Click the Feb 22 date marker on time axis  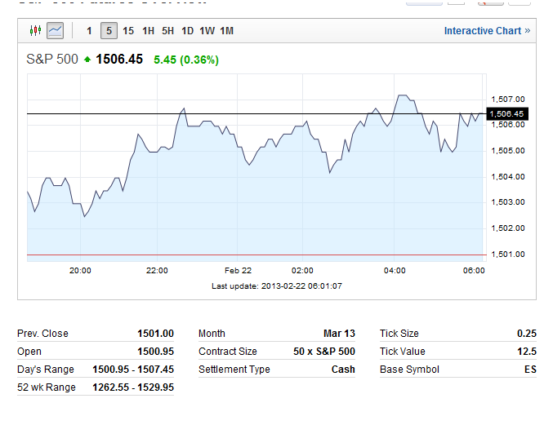[x=238, y=270]
